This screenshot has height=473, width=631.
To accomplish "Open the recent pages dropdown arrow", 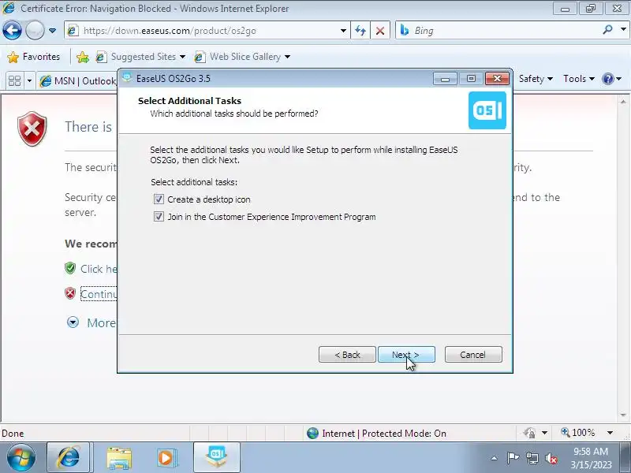I will click(52, 31).
